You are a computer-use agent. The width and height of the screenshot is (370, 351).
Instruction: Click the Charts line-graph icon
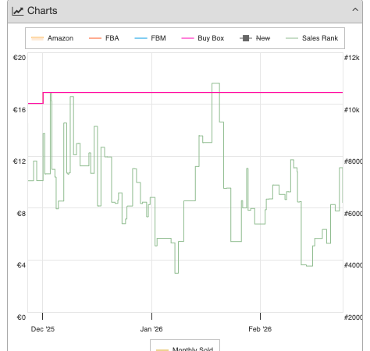[x=18, y=11]
